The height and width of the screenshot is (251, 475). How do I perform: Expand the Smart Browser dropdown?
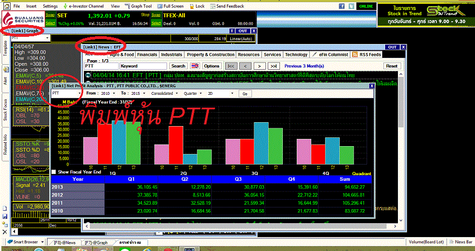click(x=42, y=242)
